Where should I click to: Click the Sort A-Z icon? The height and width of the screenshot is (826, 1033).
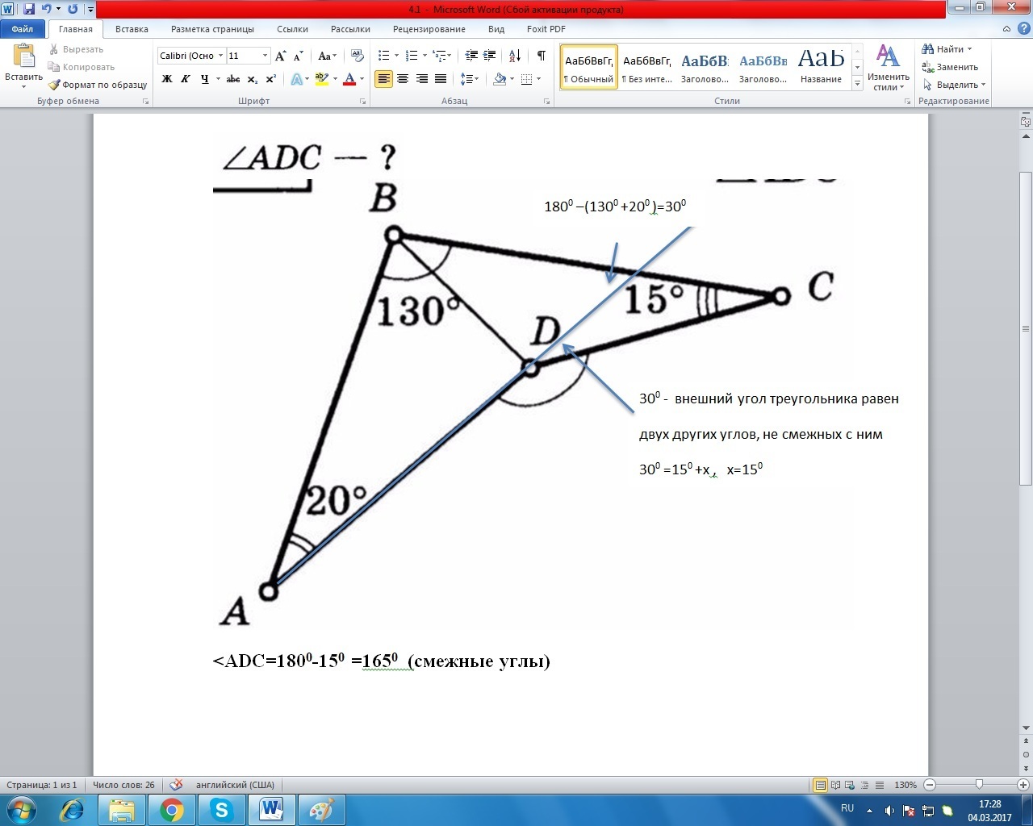tap(514, 56)
